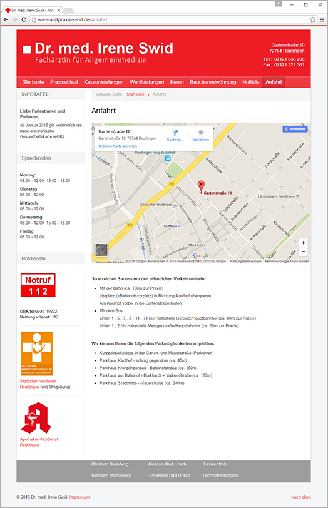Viewport: 328px width, 508px height.
Task: Click the Anmelden button on the map
Action: coord(295,129)
